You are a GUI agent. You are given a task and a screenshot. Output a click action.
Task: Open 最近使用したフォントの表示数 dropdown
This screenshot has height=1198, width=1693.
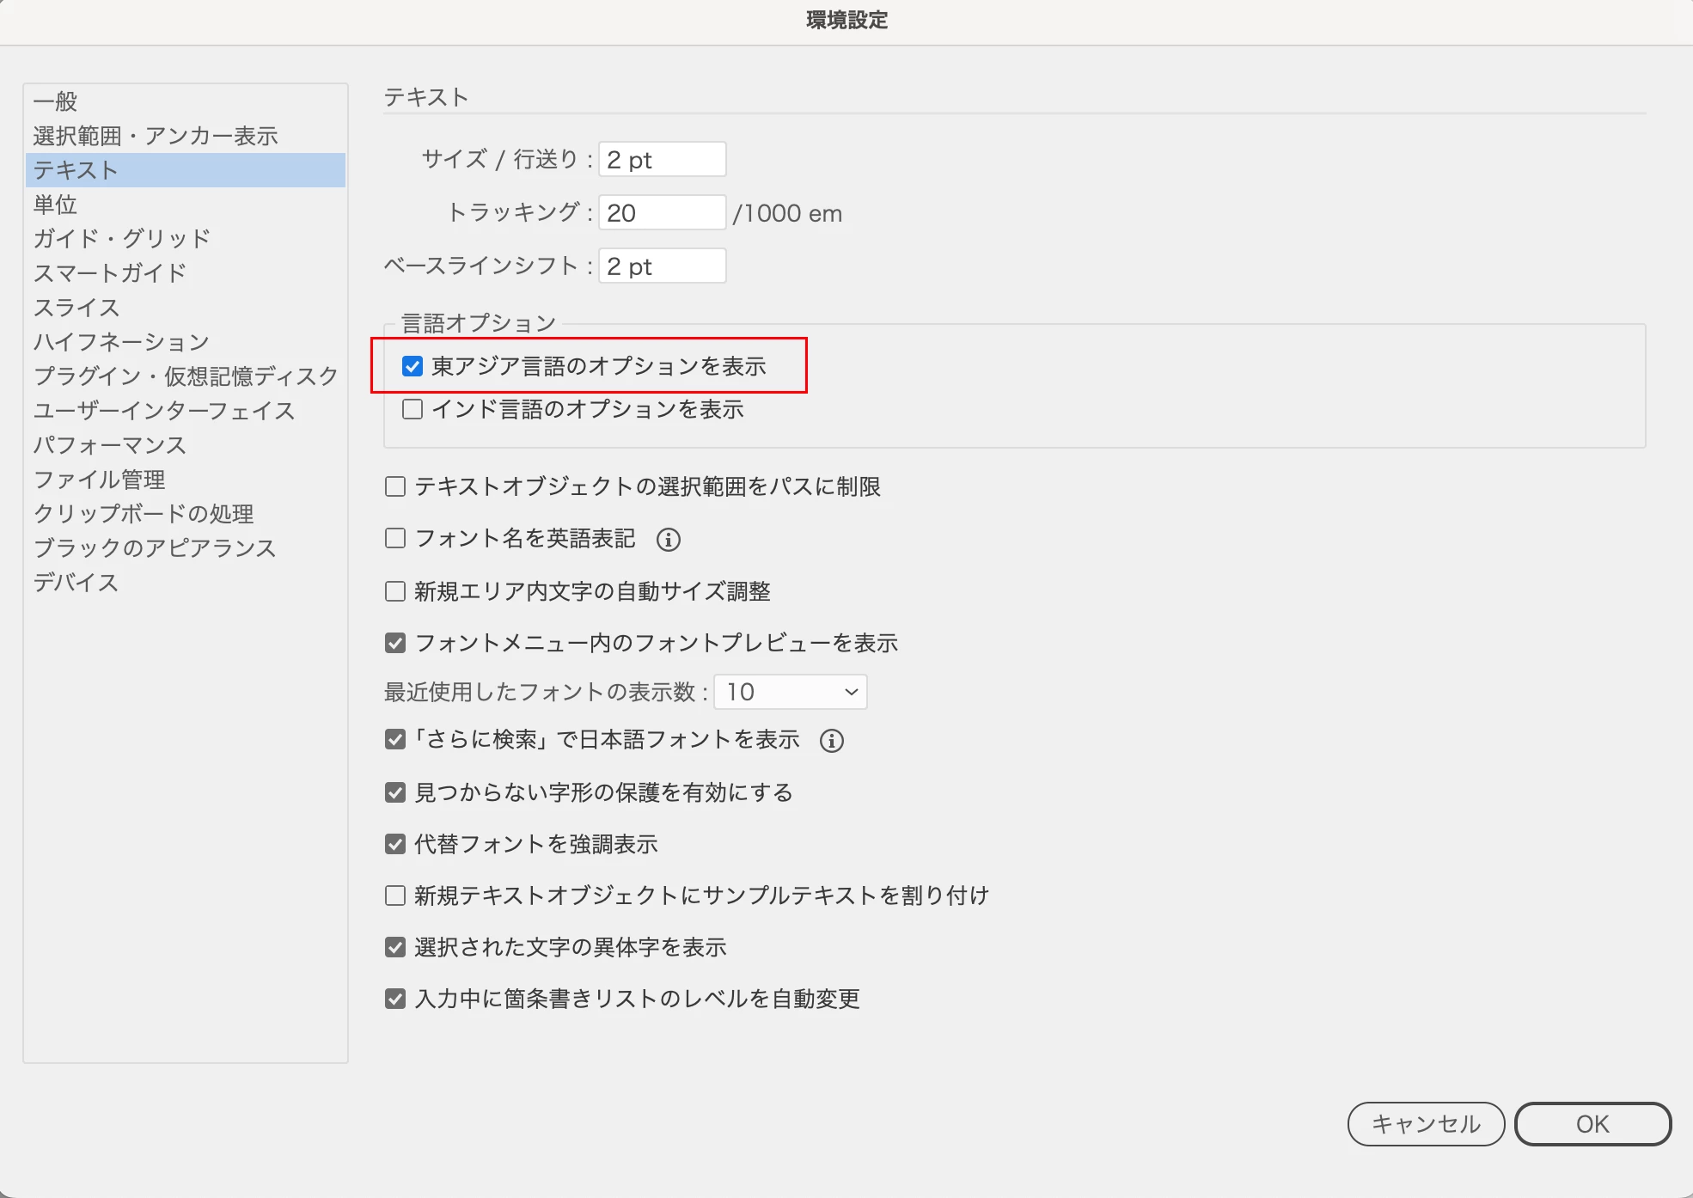point(790,692)
